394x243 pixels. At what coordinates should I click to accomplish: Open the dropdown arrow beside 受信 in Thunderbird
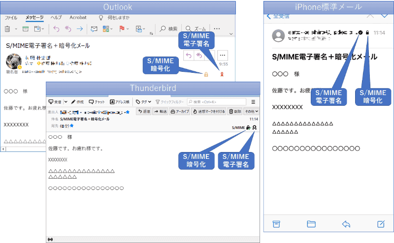[x=66, y=102]
